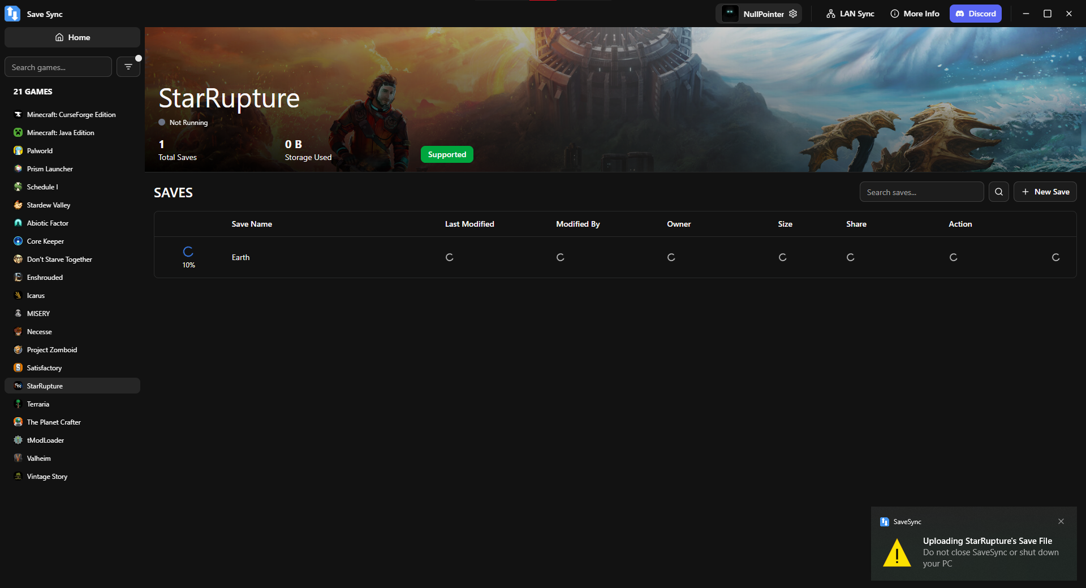
Task: Click the search saves magnifier button
Action: click(999, 192)
